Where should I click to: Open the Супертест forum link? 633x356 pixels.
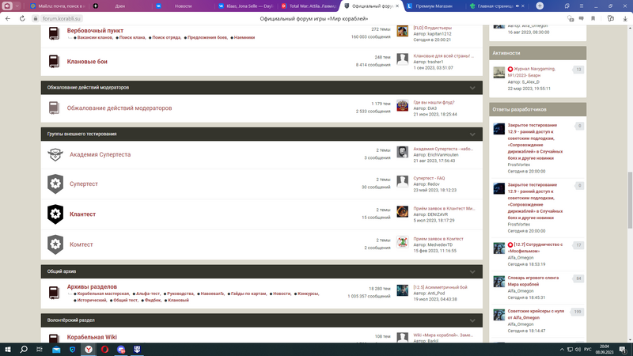pos(84,184)
